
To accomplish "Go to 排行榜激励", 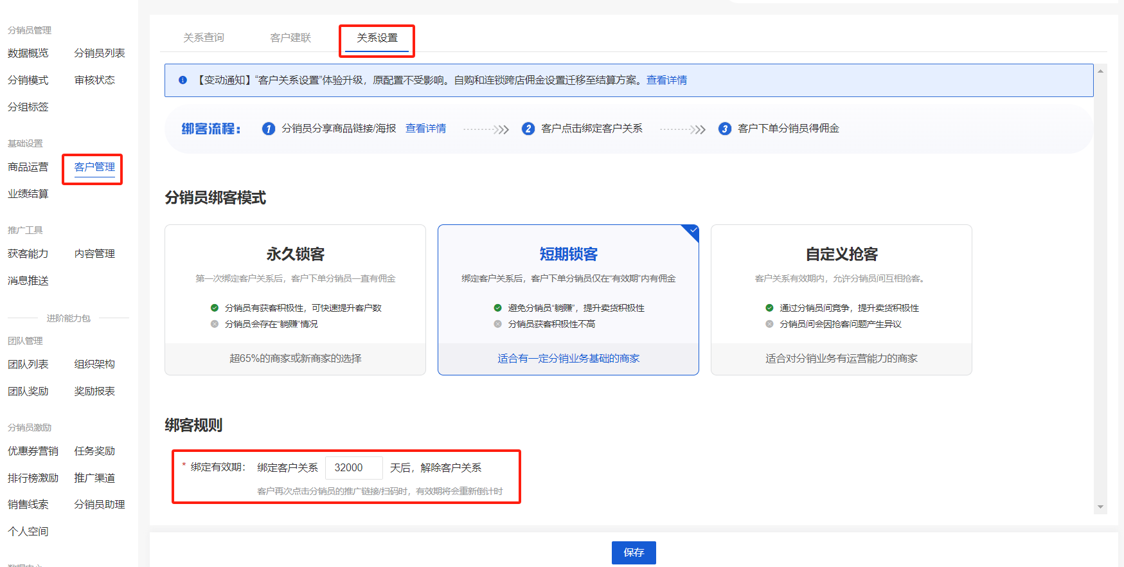I will [33, 478].
